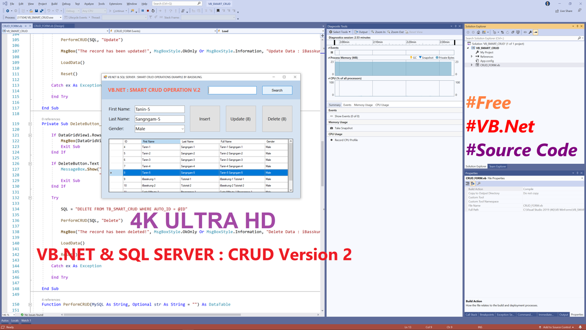Click the Home icon in Solution Explorer

tap(479, 32)
